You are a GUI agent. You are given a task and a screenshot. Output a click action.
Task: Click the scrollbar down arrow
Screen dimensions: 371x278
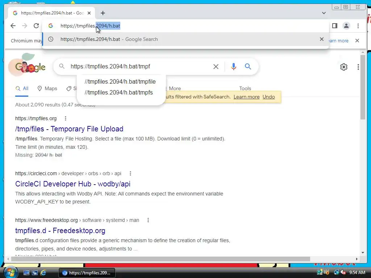pos(363,253)
